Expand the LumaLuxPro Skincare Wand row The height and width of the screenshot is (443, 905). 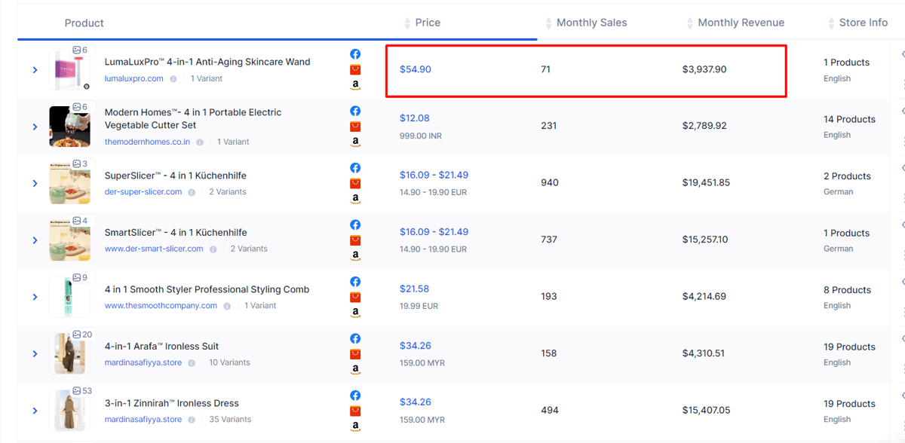pyautogui.click(x=35, y=69)
